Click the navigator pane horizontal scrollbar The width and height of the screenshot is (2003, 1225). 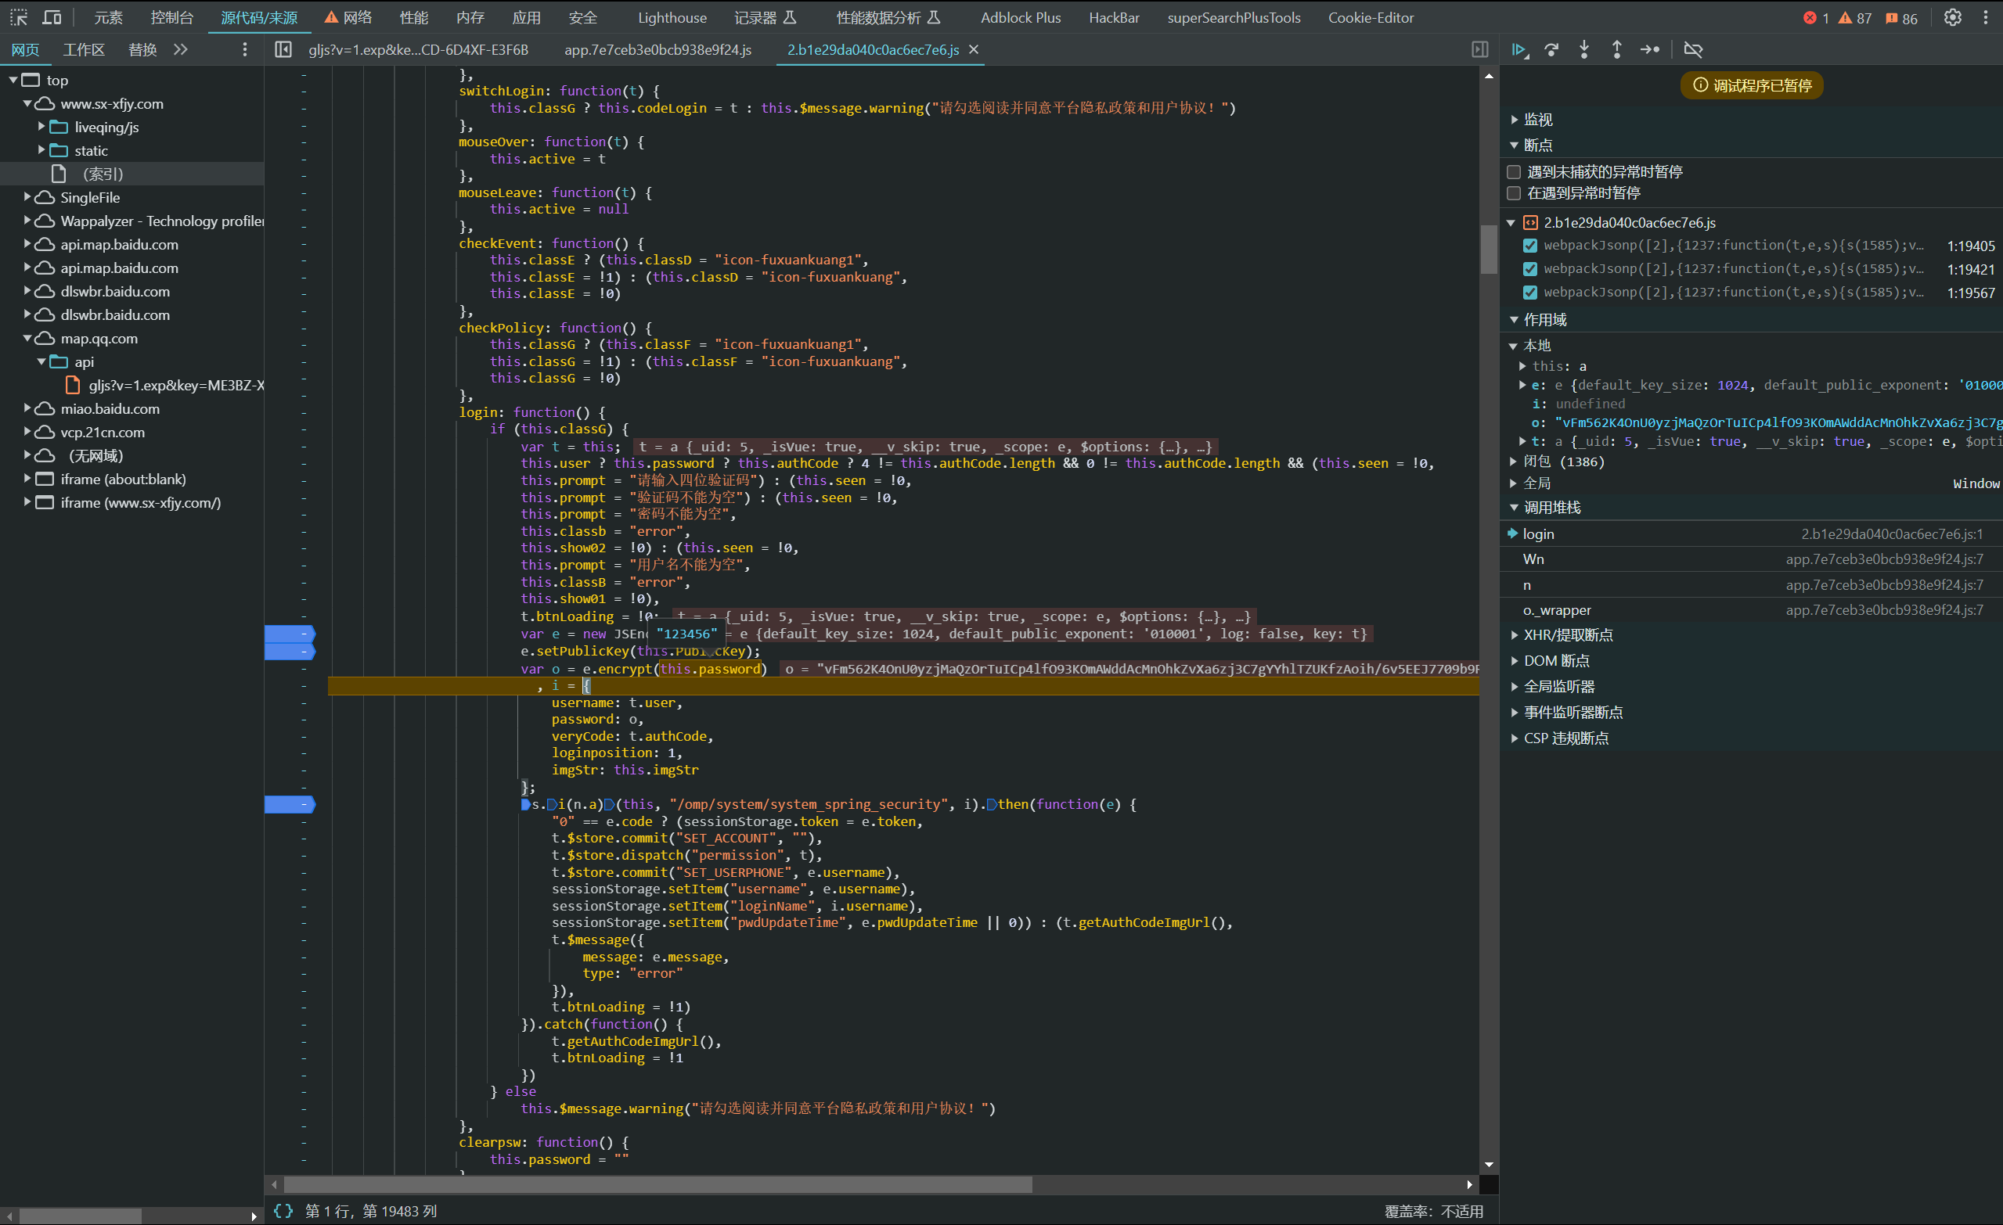click(x=81, y=1216)
